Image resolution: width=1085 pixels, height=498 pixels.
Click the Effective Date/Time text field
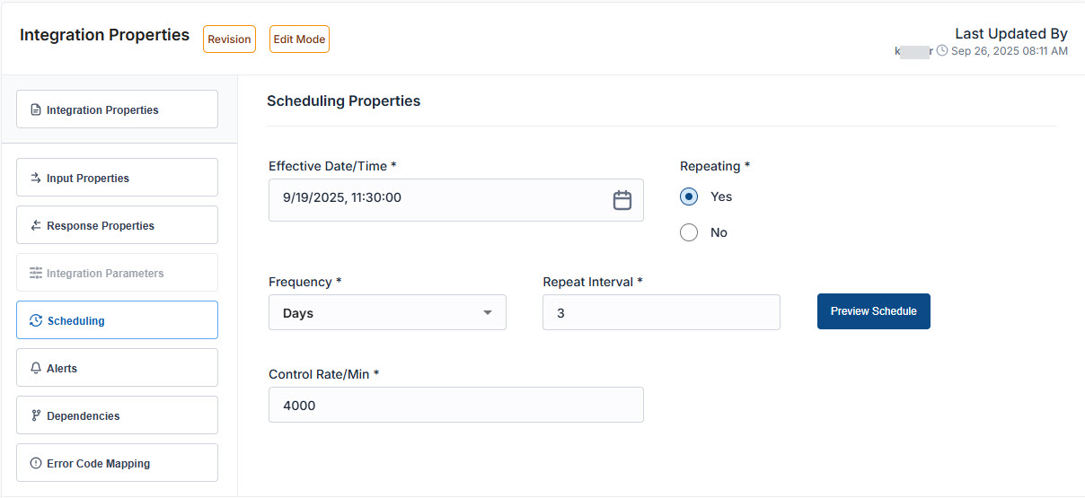point(440,199)
